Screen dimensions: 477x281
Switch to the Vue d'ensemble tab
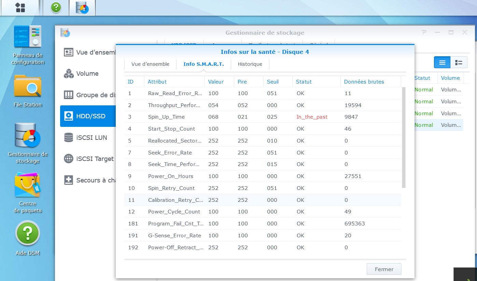point(150,64)
